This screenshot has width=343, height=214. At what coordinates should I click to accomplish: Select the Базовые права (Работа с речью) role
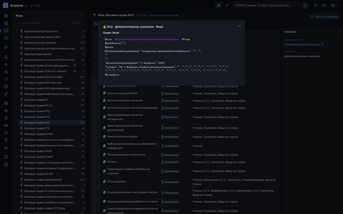point(52,71)
